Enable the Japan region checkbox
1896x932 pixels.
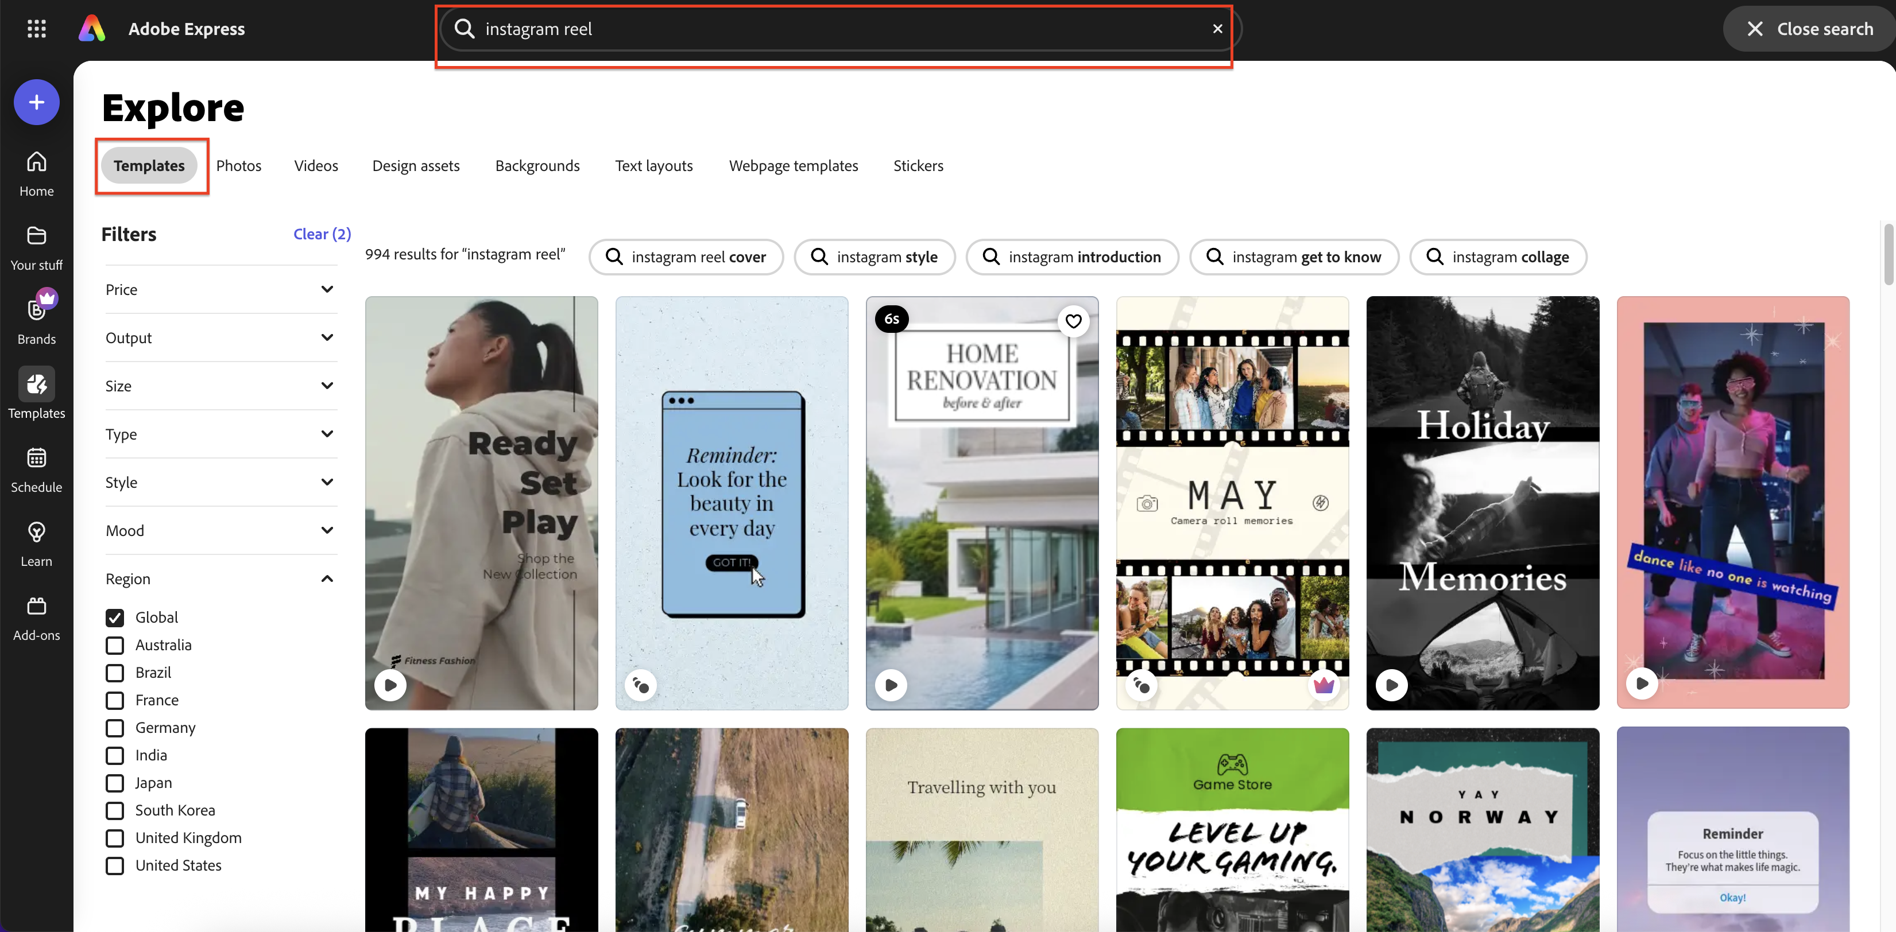(x=115, y=783)
